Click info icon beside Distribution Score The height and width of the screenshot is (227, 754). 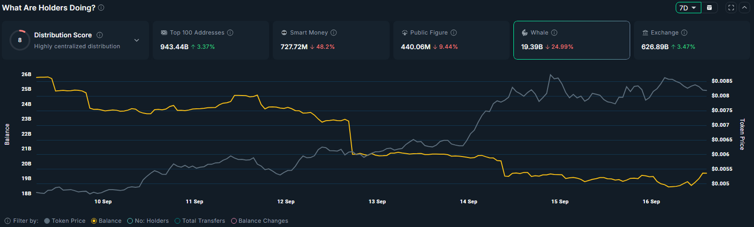tap(100, 35)
